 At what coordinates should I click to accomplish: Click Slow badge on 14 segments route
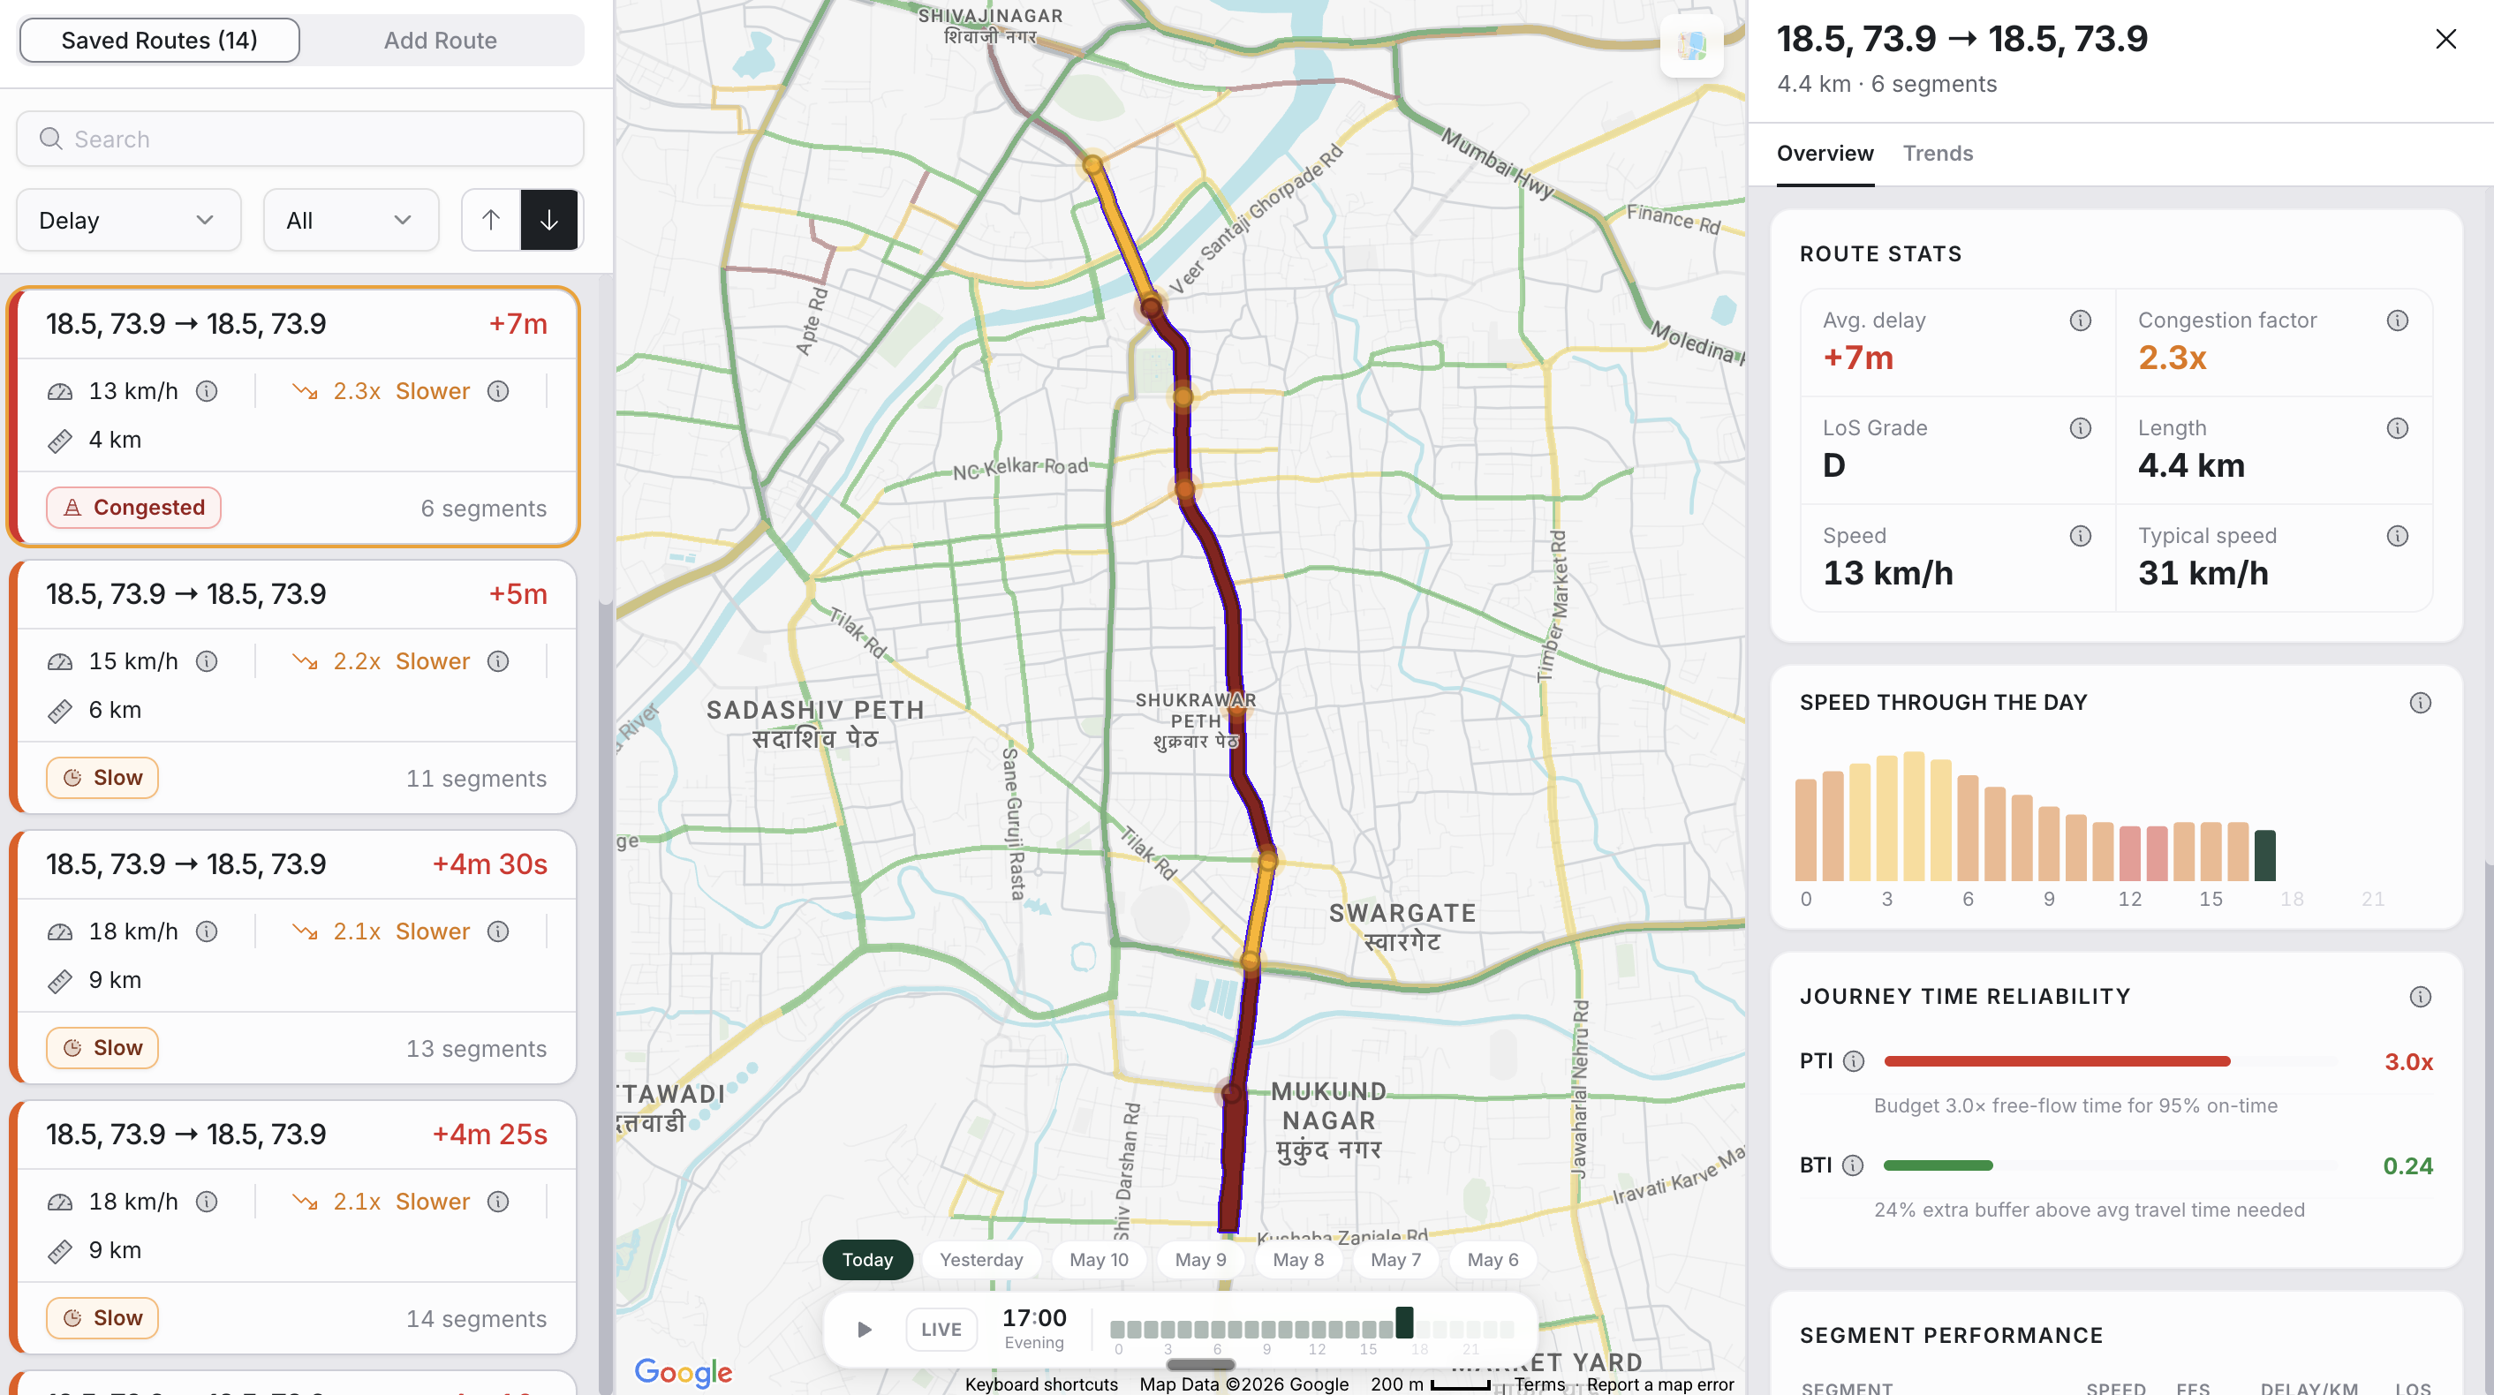point(102,1317)
